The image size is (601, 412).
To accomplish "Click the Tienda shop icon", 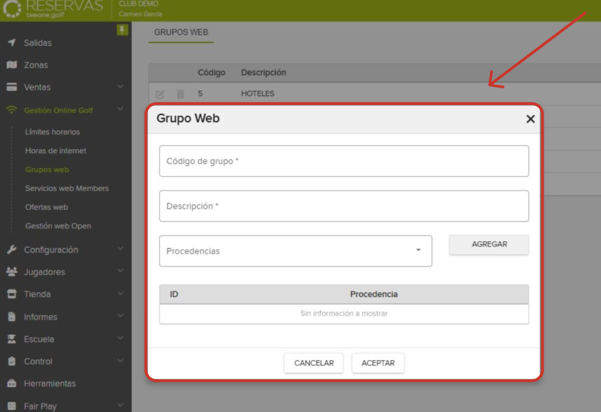I will pos(11,294).
